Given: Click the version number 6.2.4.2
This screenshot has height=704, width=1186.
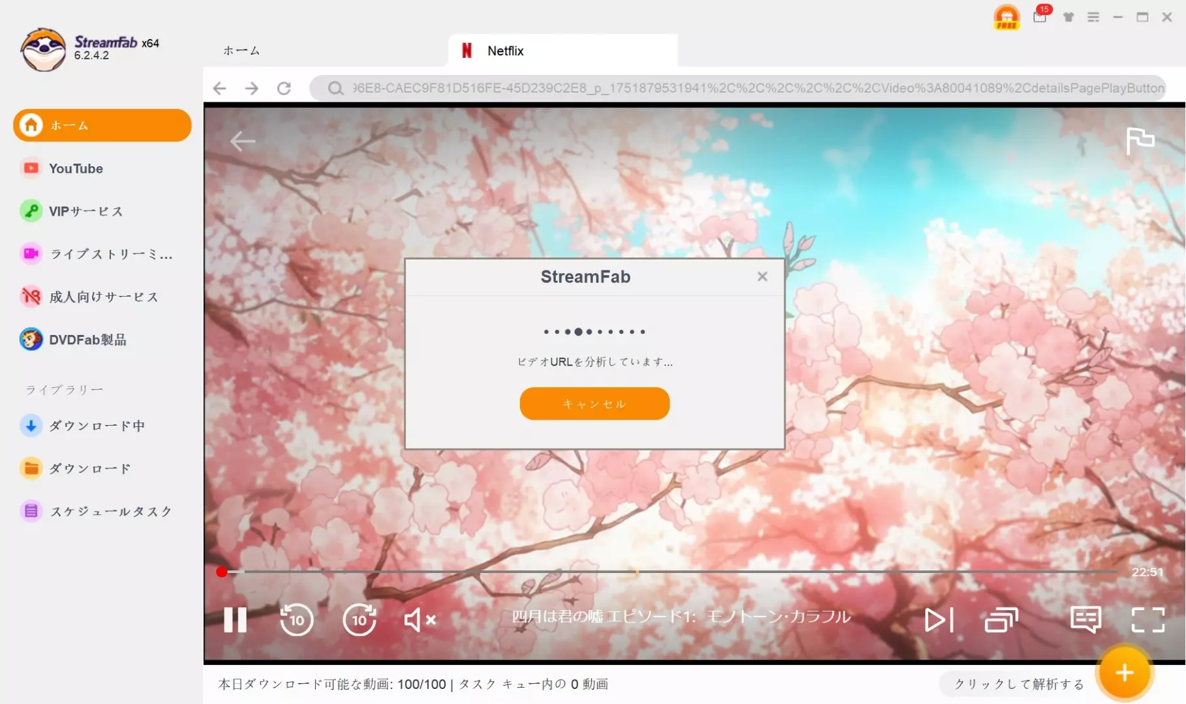Looking at the screenshot, I should pyautogui.click(x=91, y=55).
